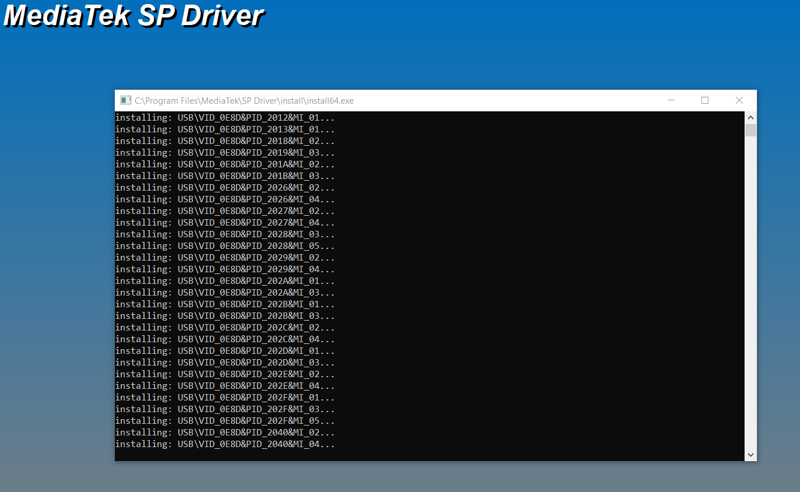800x492 pixels.
Task: Click the PID_202C&MI_04 installing line
Action: [x=225, y=339]
